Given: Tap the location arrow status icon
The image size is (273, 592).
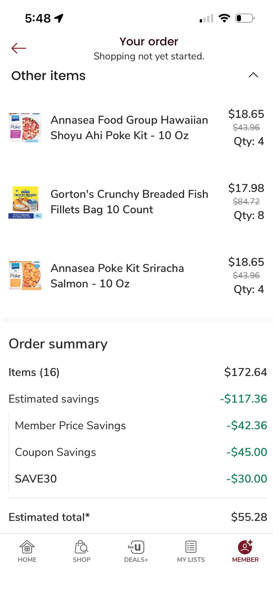Looking at the screenshot, I should pyautogui.click(x=59, y=18).
